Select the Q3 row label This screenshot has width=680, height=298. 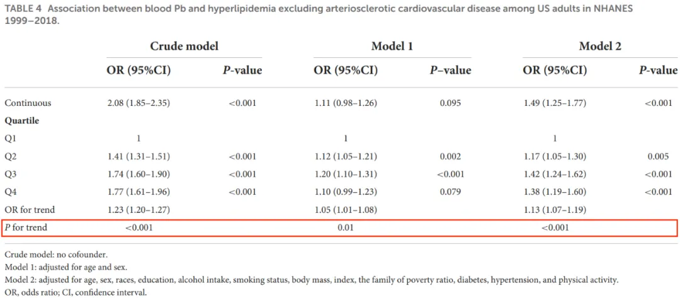tap(10, 175)
